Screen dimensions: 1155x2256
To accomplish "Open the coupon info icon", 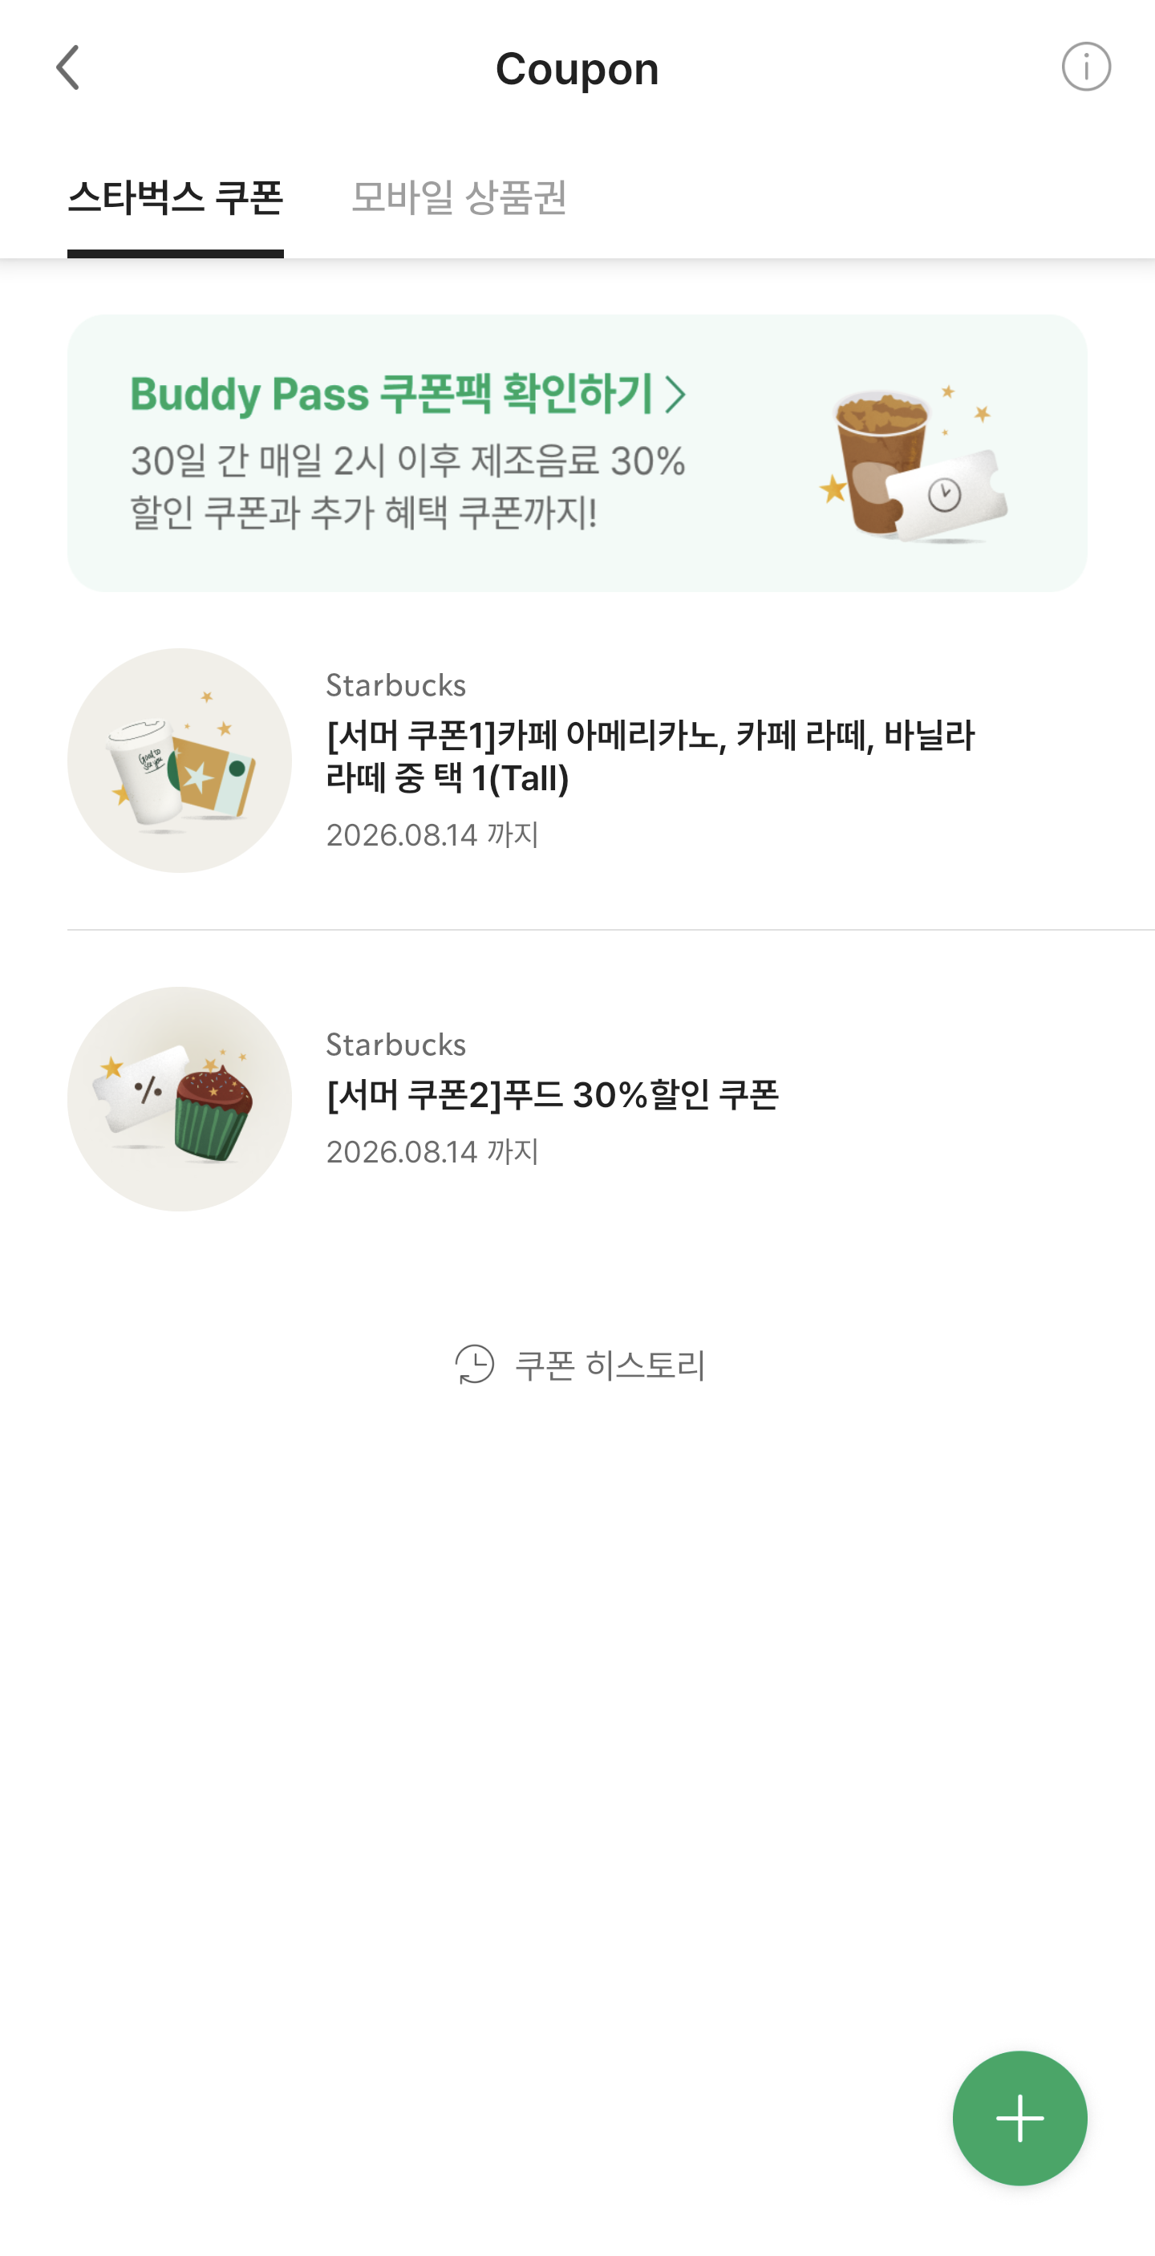I will point(1086,67).
